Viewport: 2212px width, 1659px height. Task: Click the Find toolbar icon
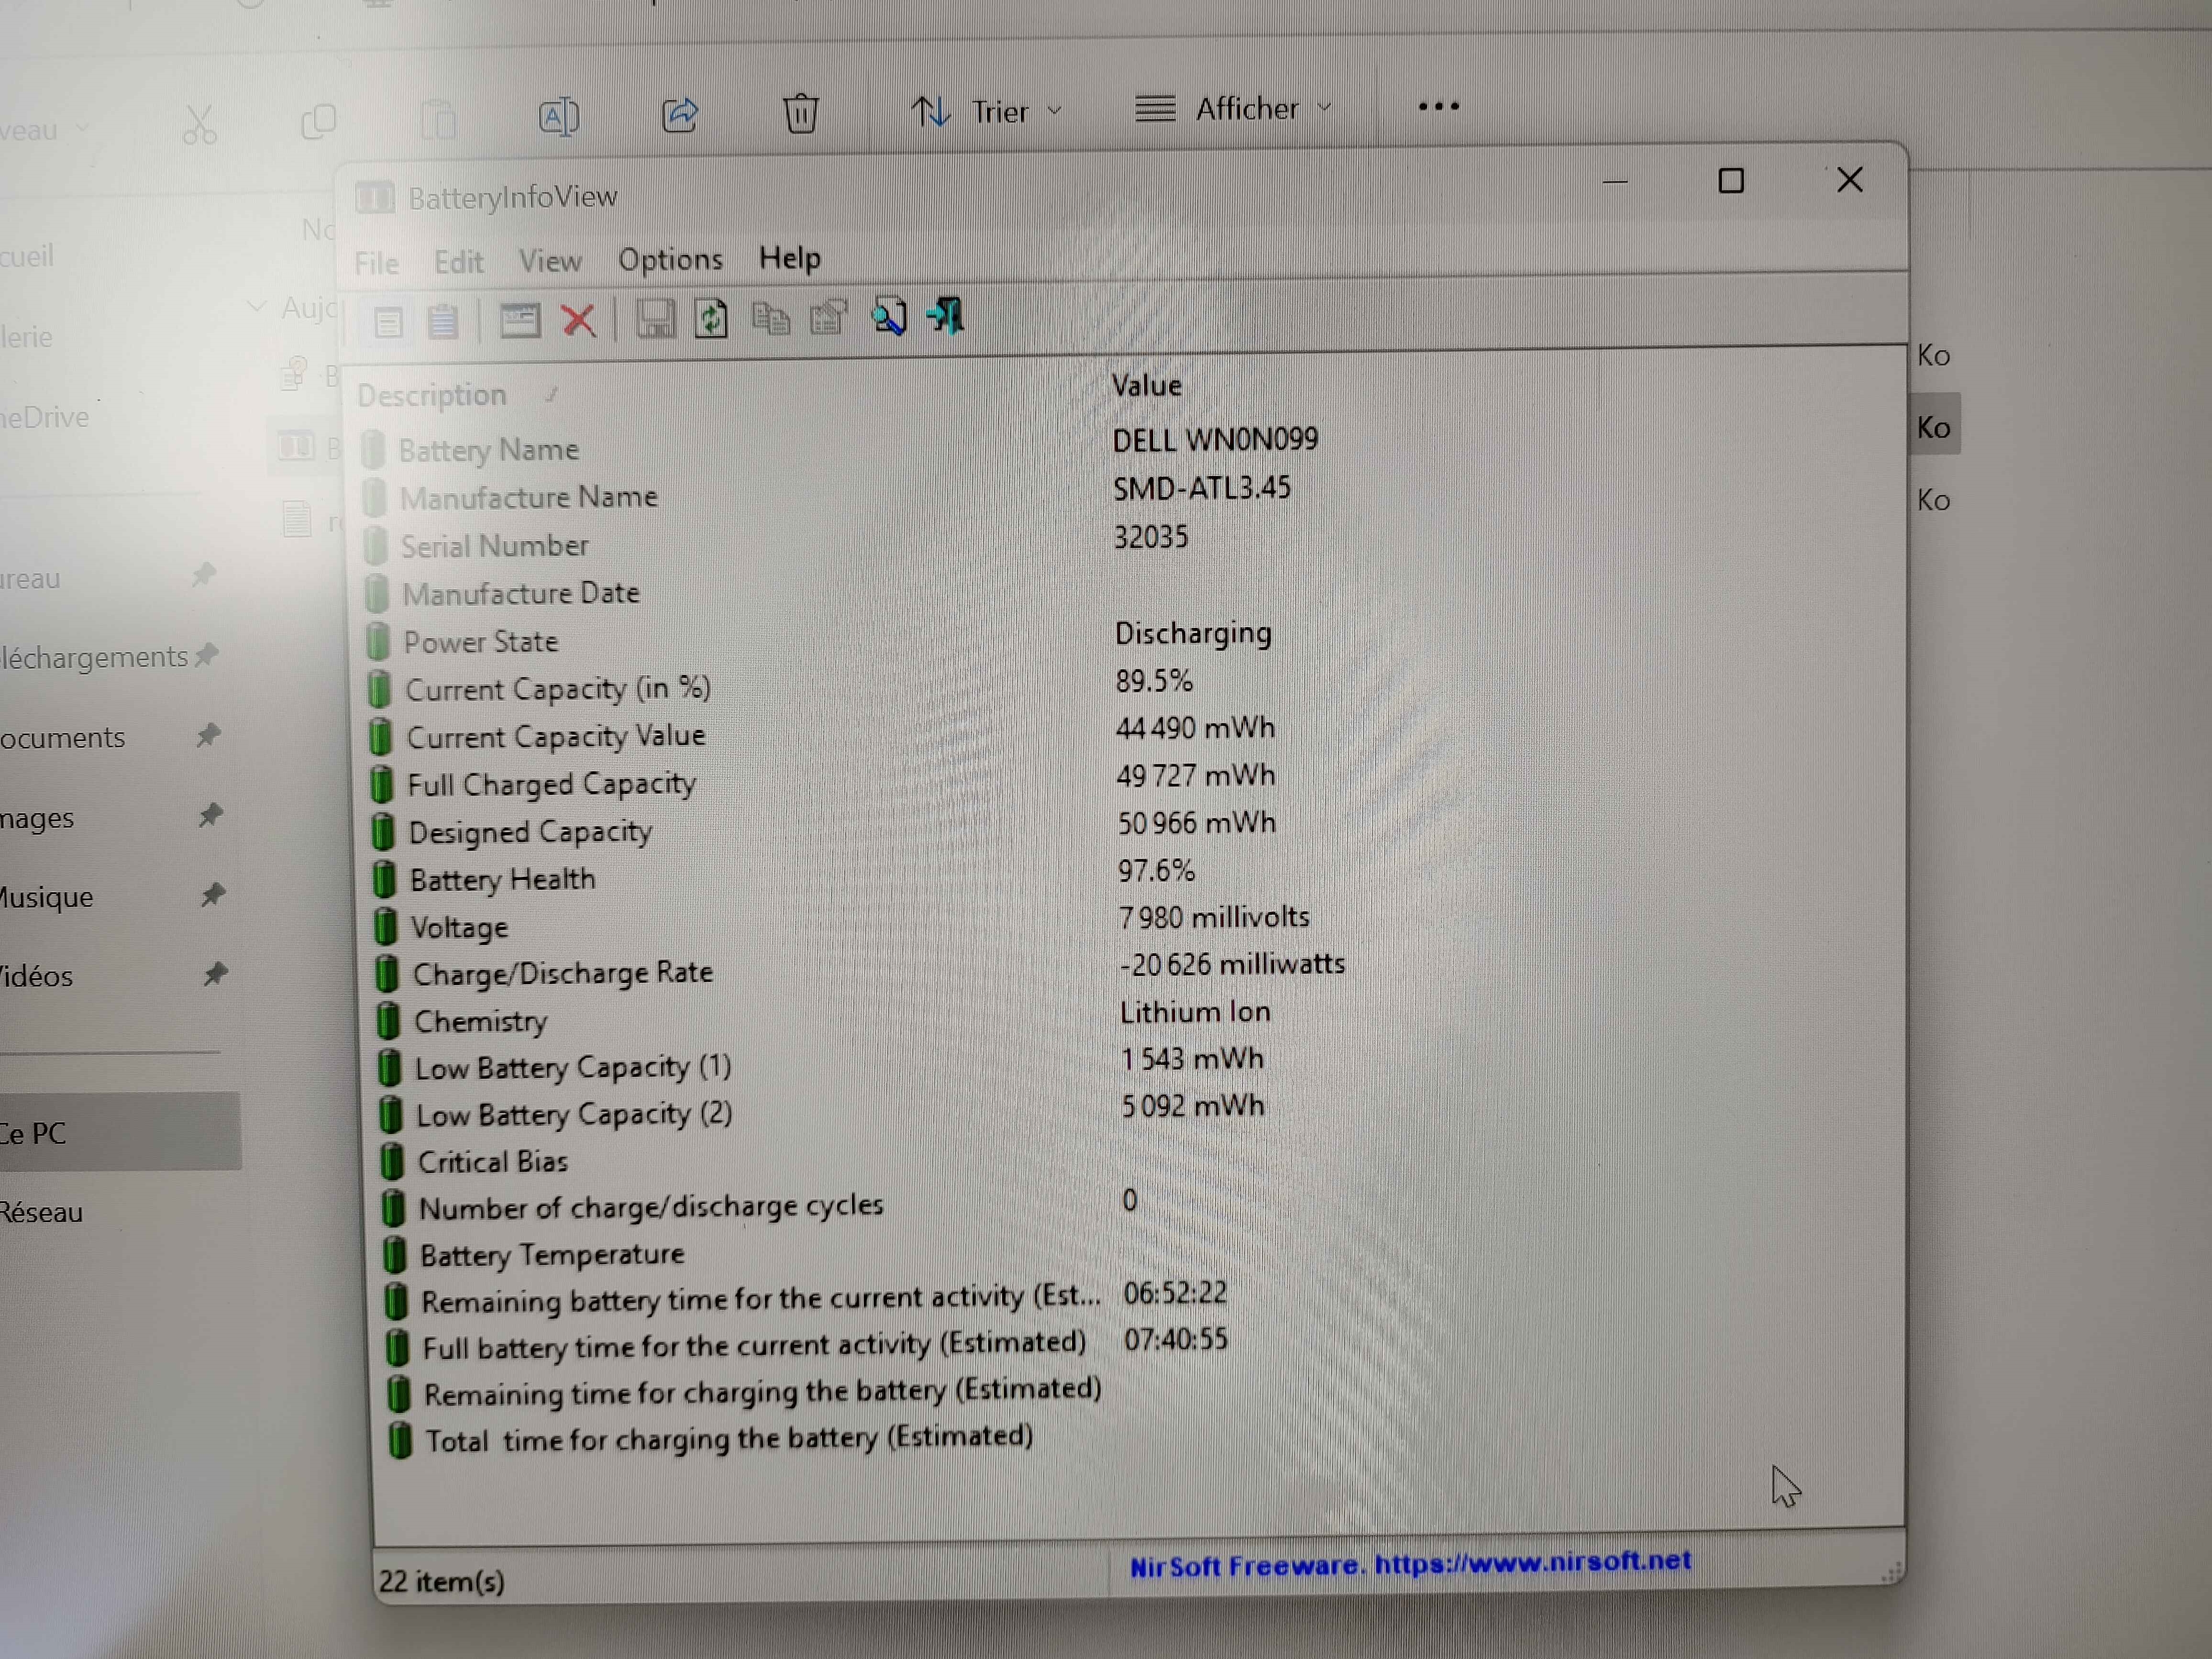pos(888,316)
